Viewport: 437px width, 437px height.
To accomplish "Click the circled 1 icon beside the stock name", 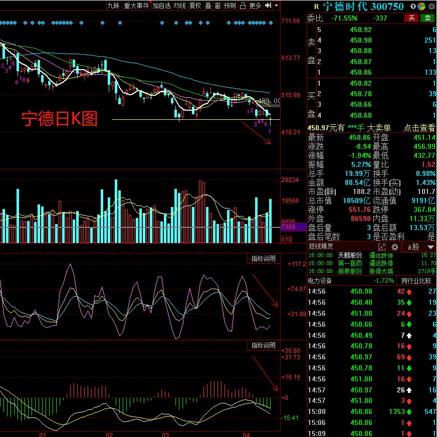I will tap(413, 7).
